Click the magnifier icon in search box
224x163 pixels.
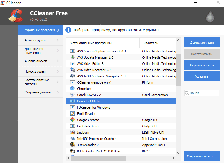[x=187, y=93]
